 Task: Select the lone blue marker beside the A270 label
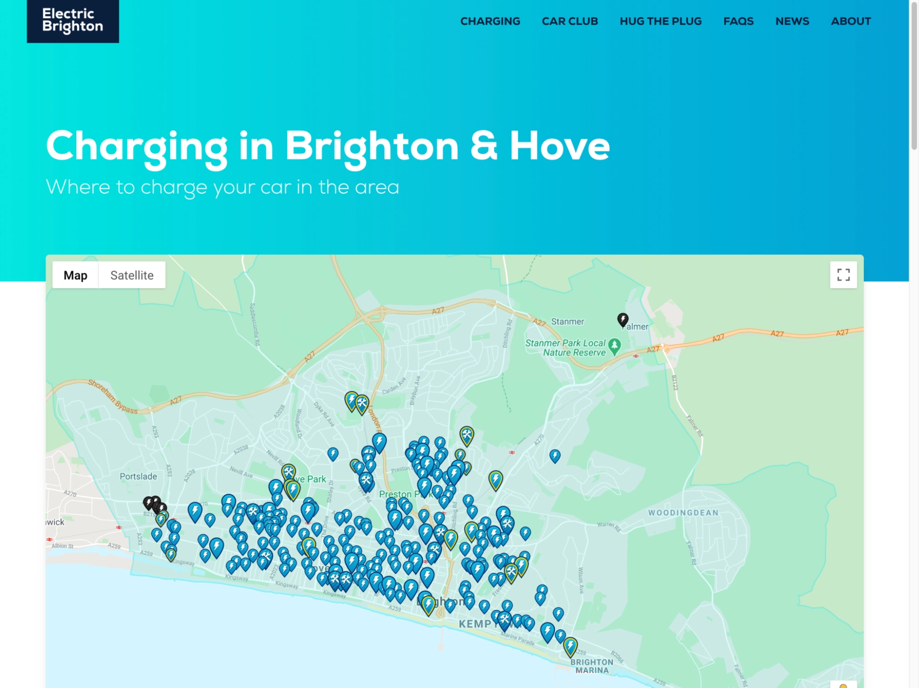pos(555,456)
